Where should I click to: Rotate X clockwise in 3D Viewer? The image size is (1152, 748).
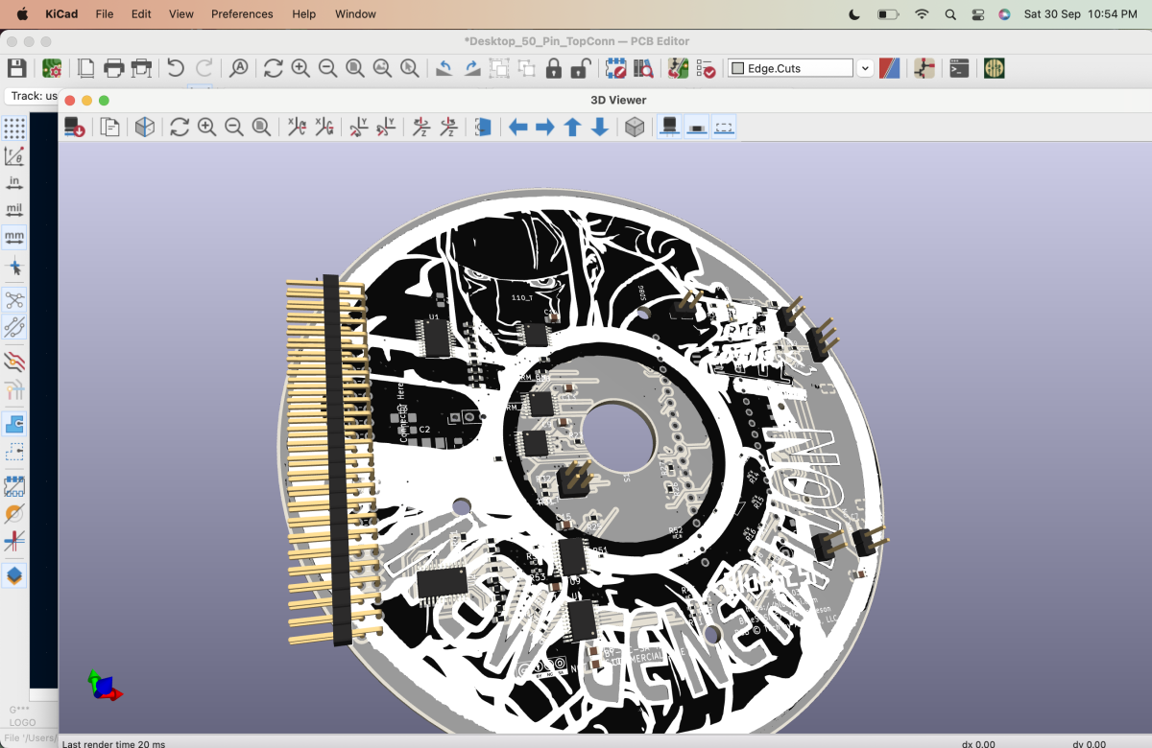tap(297, 127)
